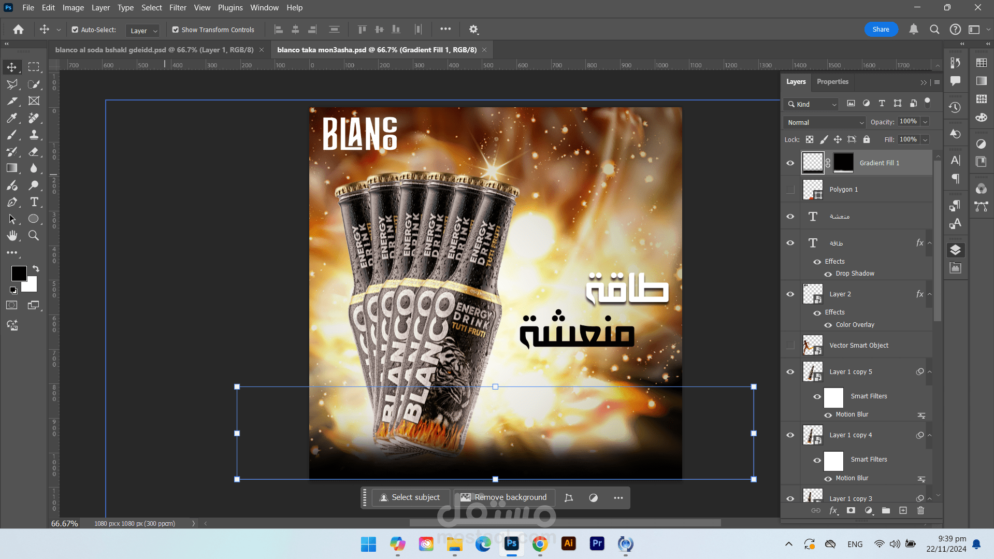Choose the Hand tool

(x=12, y=236)
